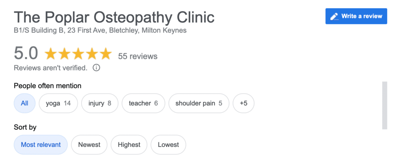This screenshot has height=162, width=396.
Task: Click the People often mention heading
Action: coord(48,86)
